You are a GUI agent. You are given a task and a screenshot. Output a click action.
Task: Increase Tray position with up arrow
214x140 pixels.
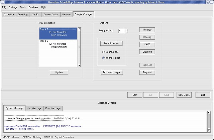[x=126, y=30]
